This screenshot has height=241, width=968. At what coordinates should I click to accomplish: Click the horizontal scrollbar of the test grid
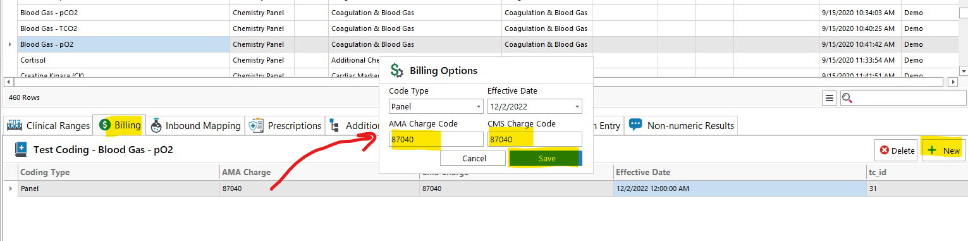pyautogui.click(x=481, y=82)
